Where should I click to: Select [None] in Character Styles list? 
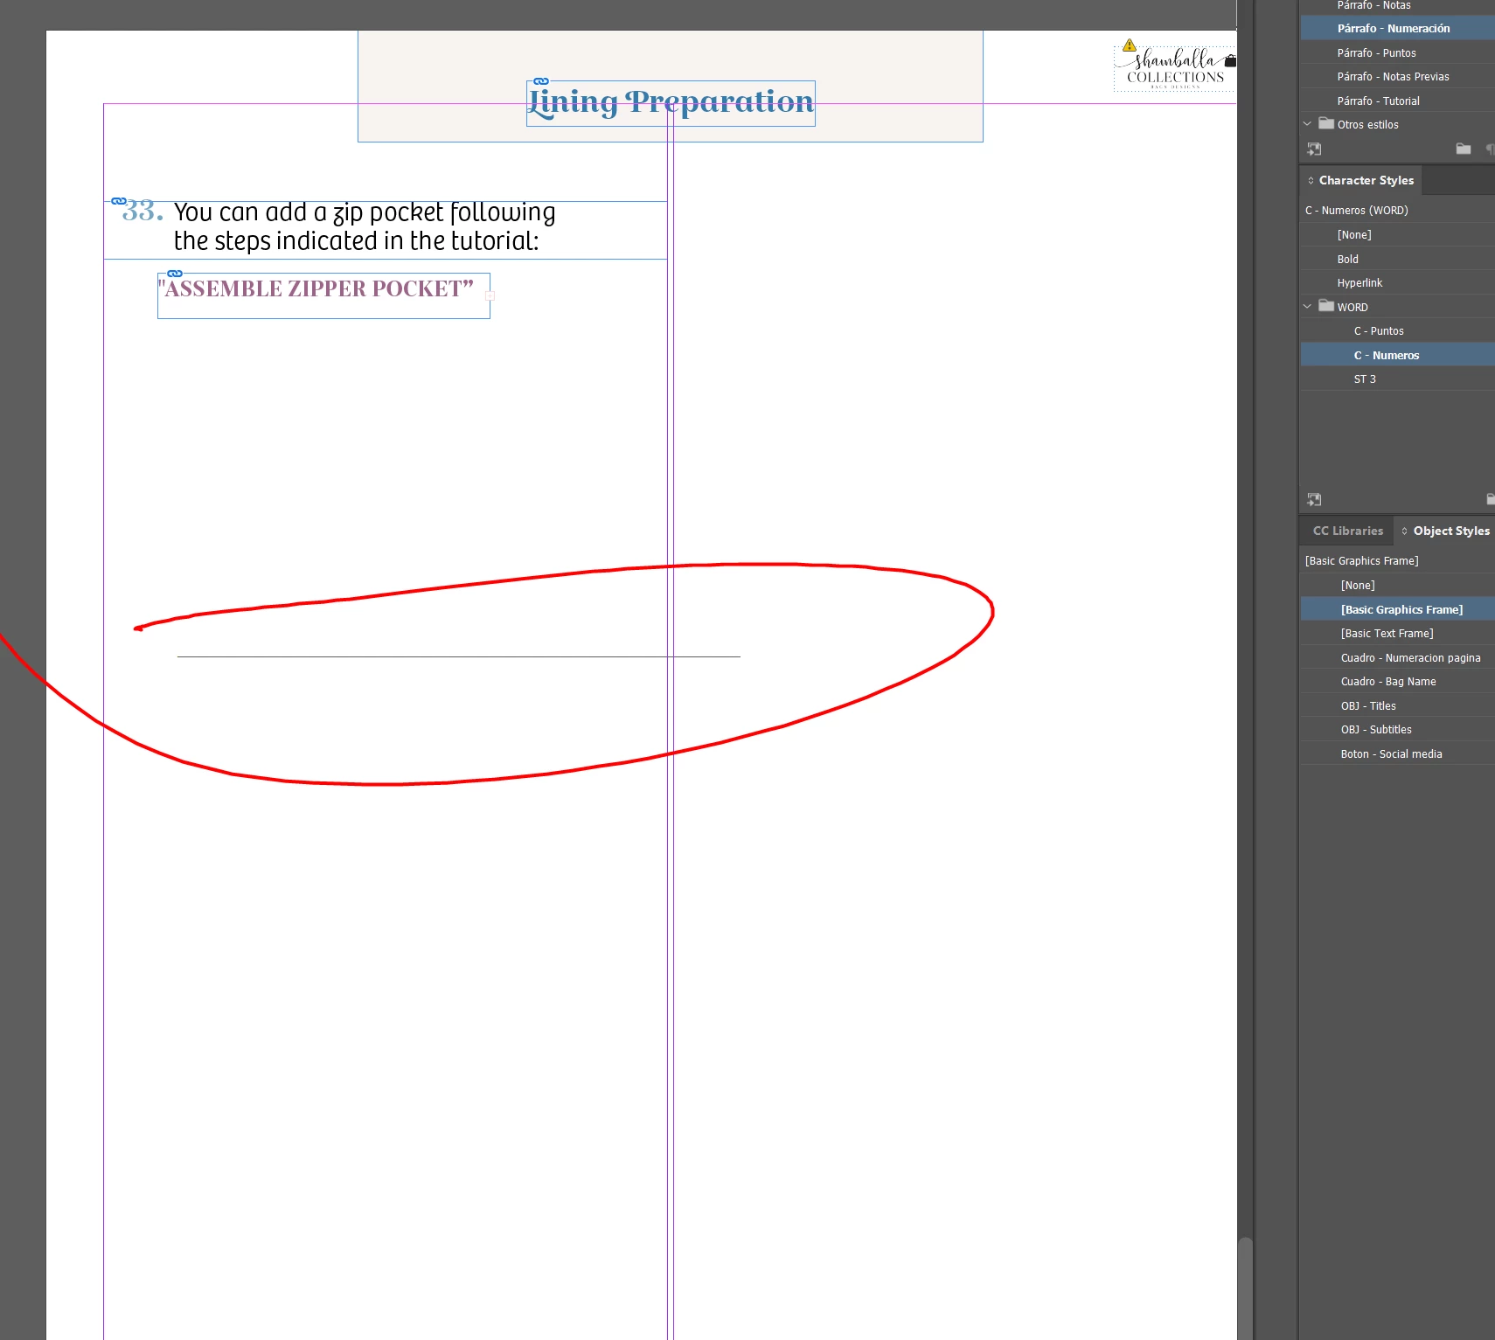[1397, 235]
